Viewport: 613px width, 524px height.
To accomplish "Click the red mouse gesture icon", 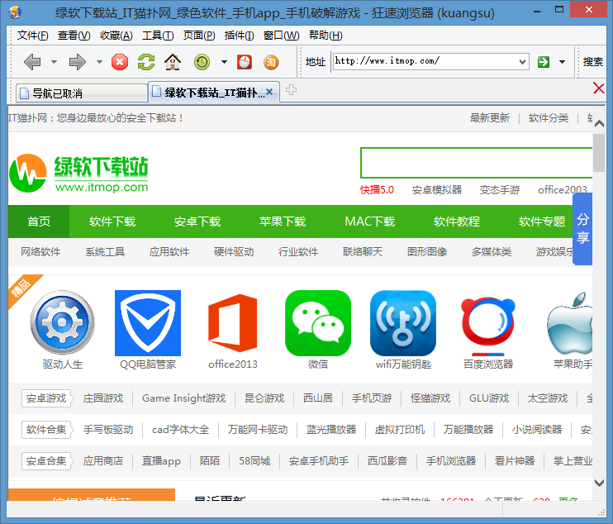I will click(x=245, y=62).
